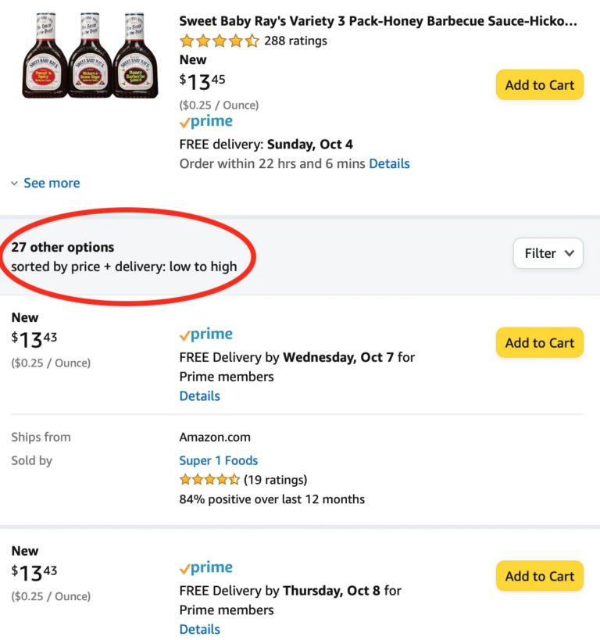Open Details next to the order deadline
This screenshot has height=640, width=600.
390,163
